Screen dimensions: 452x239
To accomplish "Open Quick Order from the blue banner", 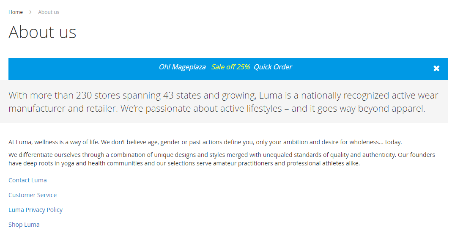I will click(273, 67).
